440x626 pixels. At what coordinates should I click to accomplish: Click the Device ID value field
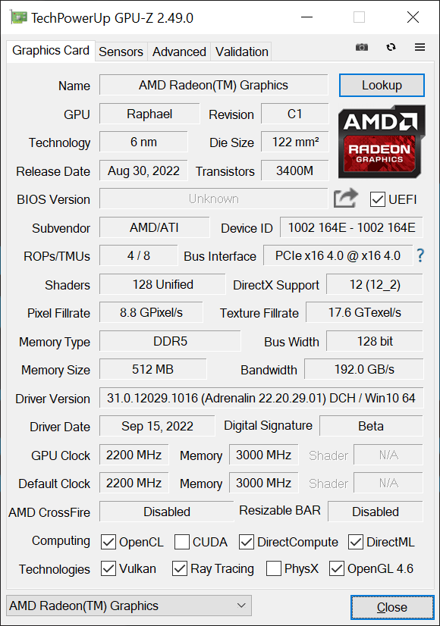pos(351,227)
